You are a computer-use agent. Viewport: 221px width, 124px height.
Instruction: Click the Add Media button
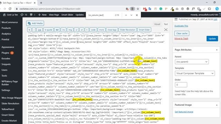tap(35, 23)
